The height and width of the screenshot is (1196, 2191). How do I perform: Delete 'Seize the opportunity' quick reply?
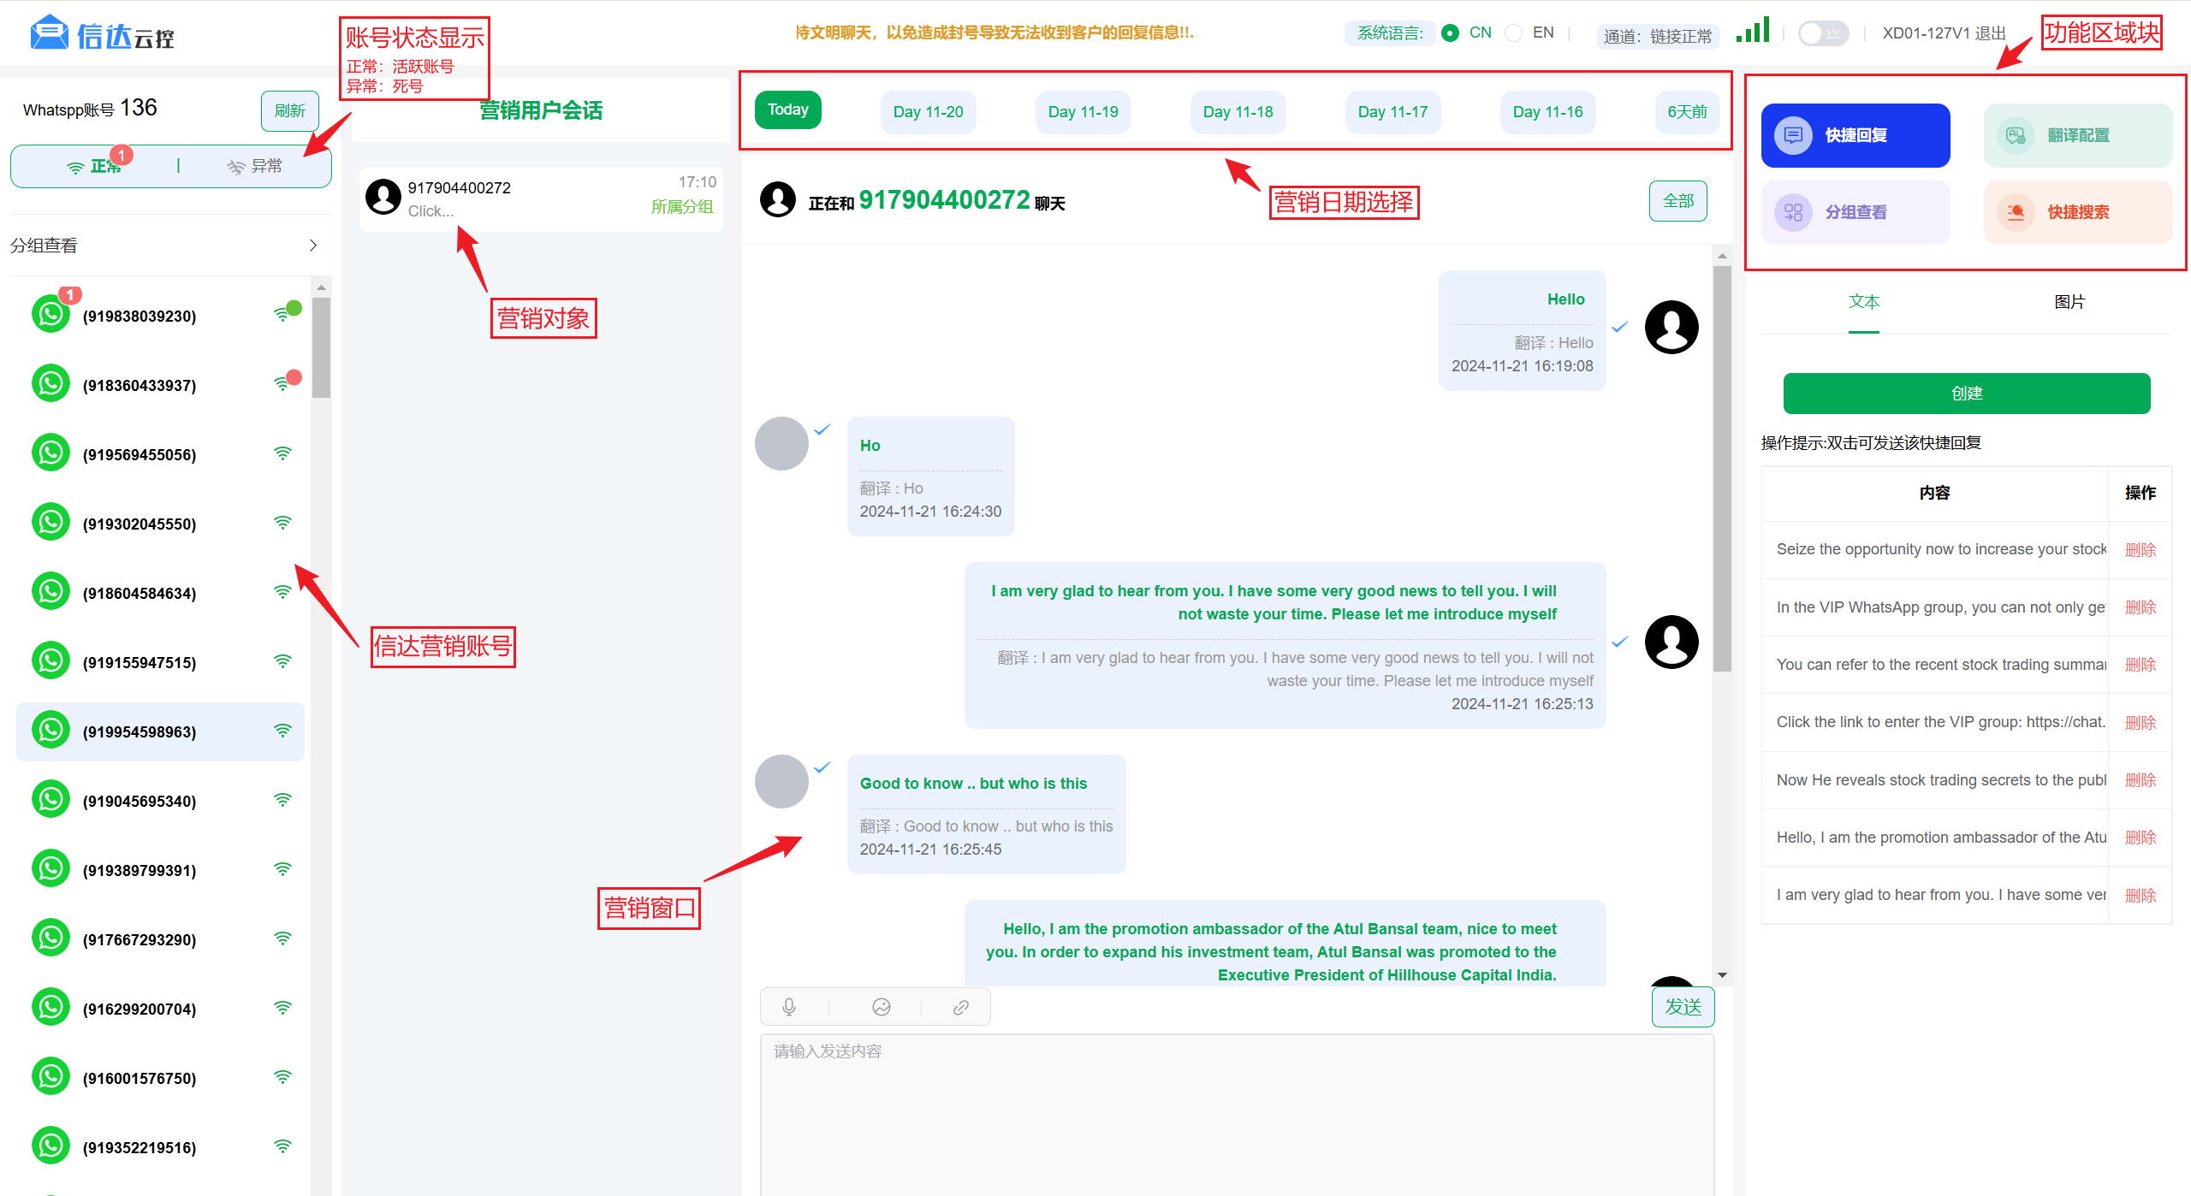tap(2140, 550)
